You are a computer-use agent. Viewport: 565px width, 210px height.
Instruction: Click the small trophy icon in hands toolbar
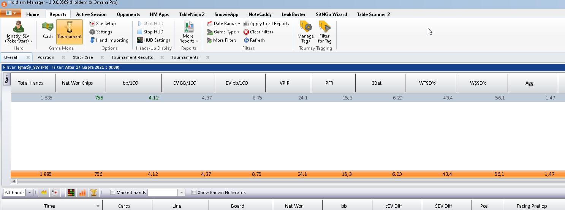coord(93,193)
